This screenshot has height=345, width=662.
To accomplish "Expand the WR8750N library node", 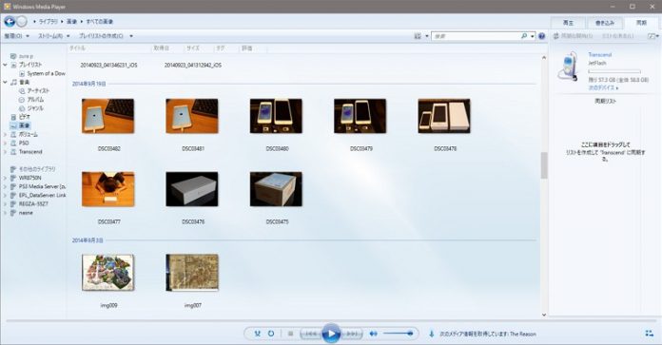I will click(x=5, y=178).
